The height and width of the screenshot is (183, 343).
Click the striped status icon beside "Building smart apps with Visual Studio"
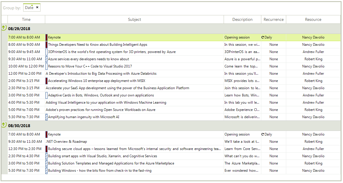pos(46,156)
